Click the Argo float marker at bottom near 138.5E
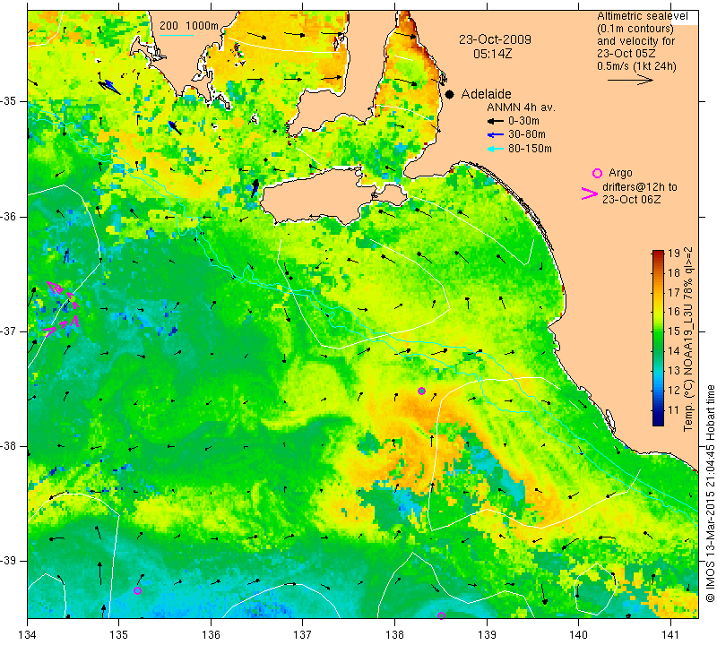The height and width of the screenshot is (645, 717). 441,615
